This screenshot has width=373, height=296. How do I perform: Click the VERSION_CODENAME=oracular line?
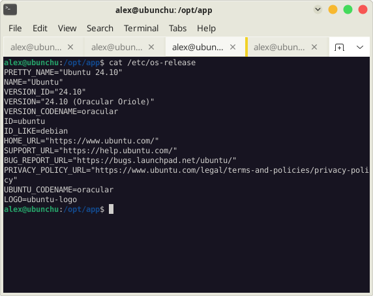pyautogui.click(x=61, y=111)
